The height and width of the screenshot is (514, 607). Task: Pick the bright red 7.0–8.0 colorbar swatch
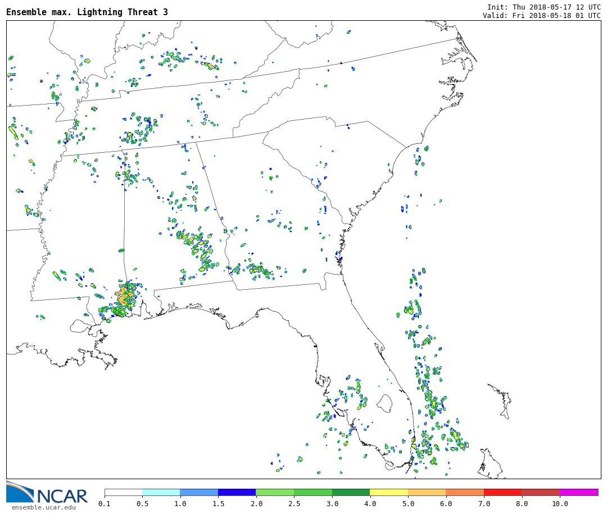(502, 492)
